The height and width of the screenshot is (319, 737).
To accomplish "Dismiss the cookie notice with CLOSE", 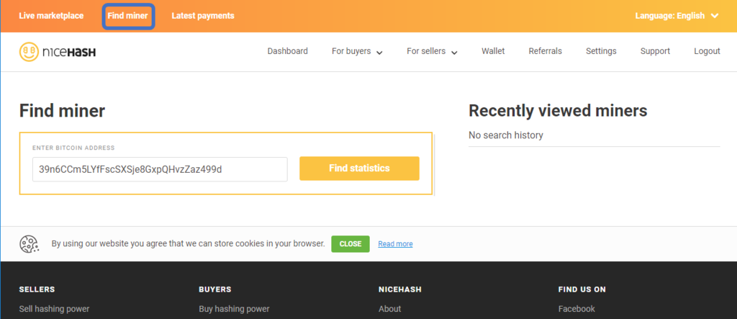I will tap(351, 243).
